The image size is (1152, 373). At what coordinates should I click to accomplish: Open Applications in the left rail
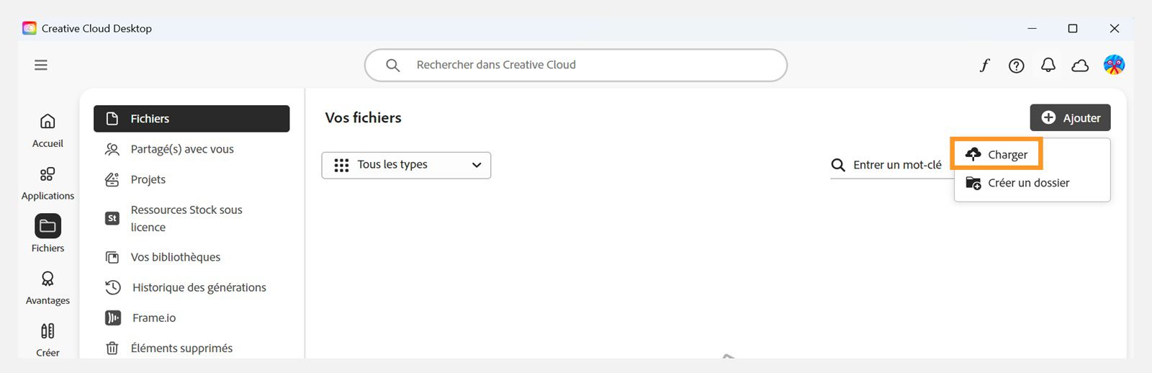[48, 183]
